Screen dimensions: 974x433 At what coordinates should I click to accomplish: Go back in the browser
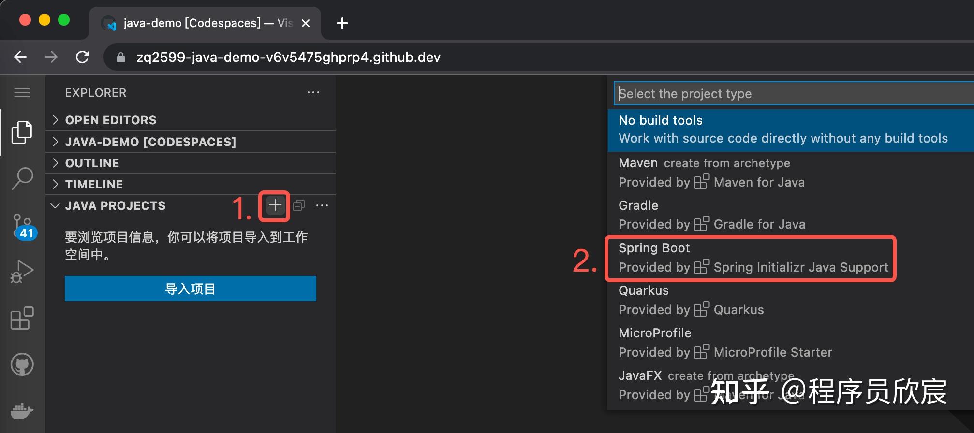pos(20,57)
